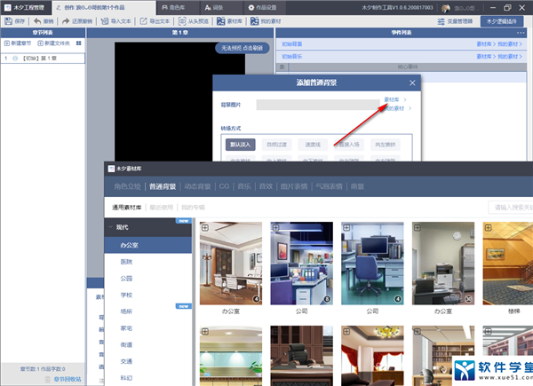The width and height of the screenshot is (533, 386).
Task: Click the 还原撤销 redo arrow icon
Action: 66,21
